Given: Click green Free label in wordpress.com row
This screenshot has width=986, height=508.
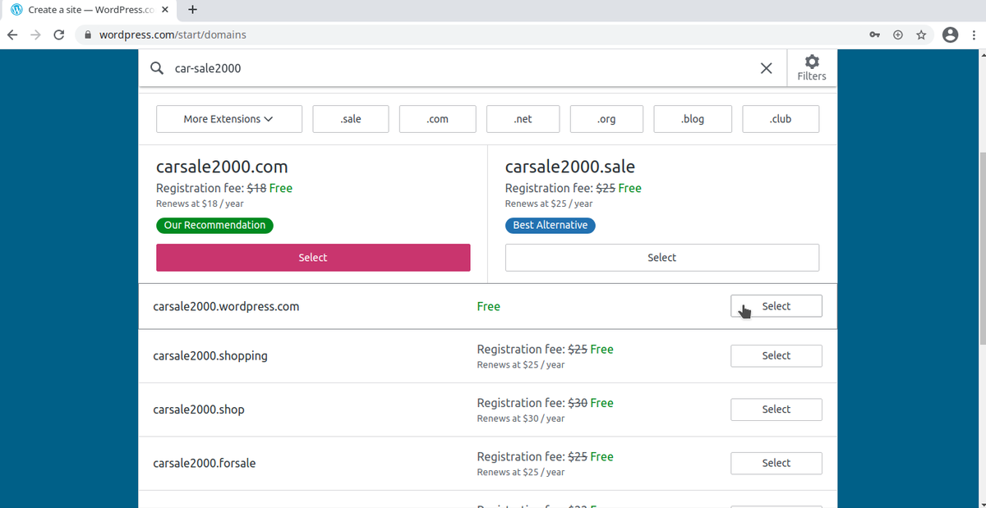Looking at the screenshot, I should pos(489,306).
